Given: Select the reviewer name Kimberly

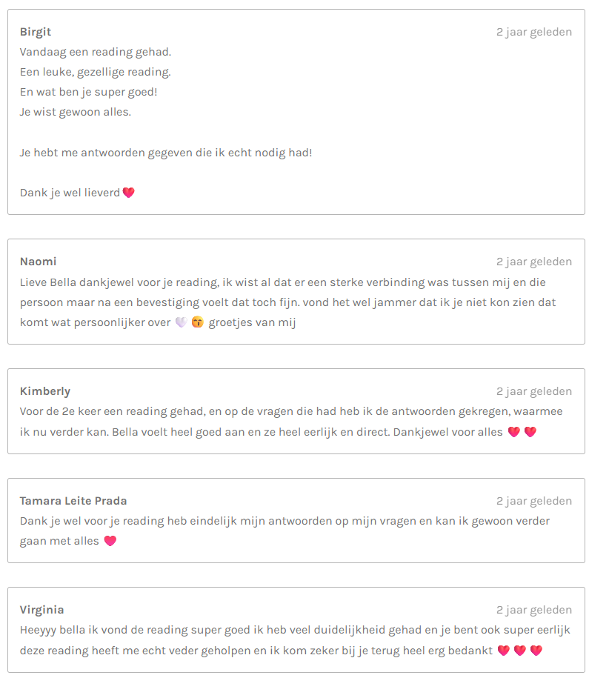Looking at the screenshot, I should [x=45, y=391].
